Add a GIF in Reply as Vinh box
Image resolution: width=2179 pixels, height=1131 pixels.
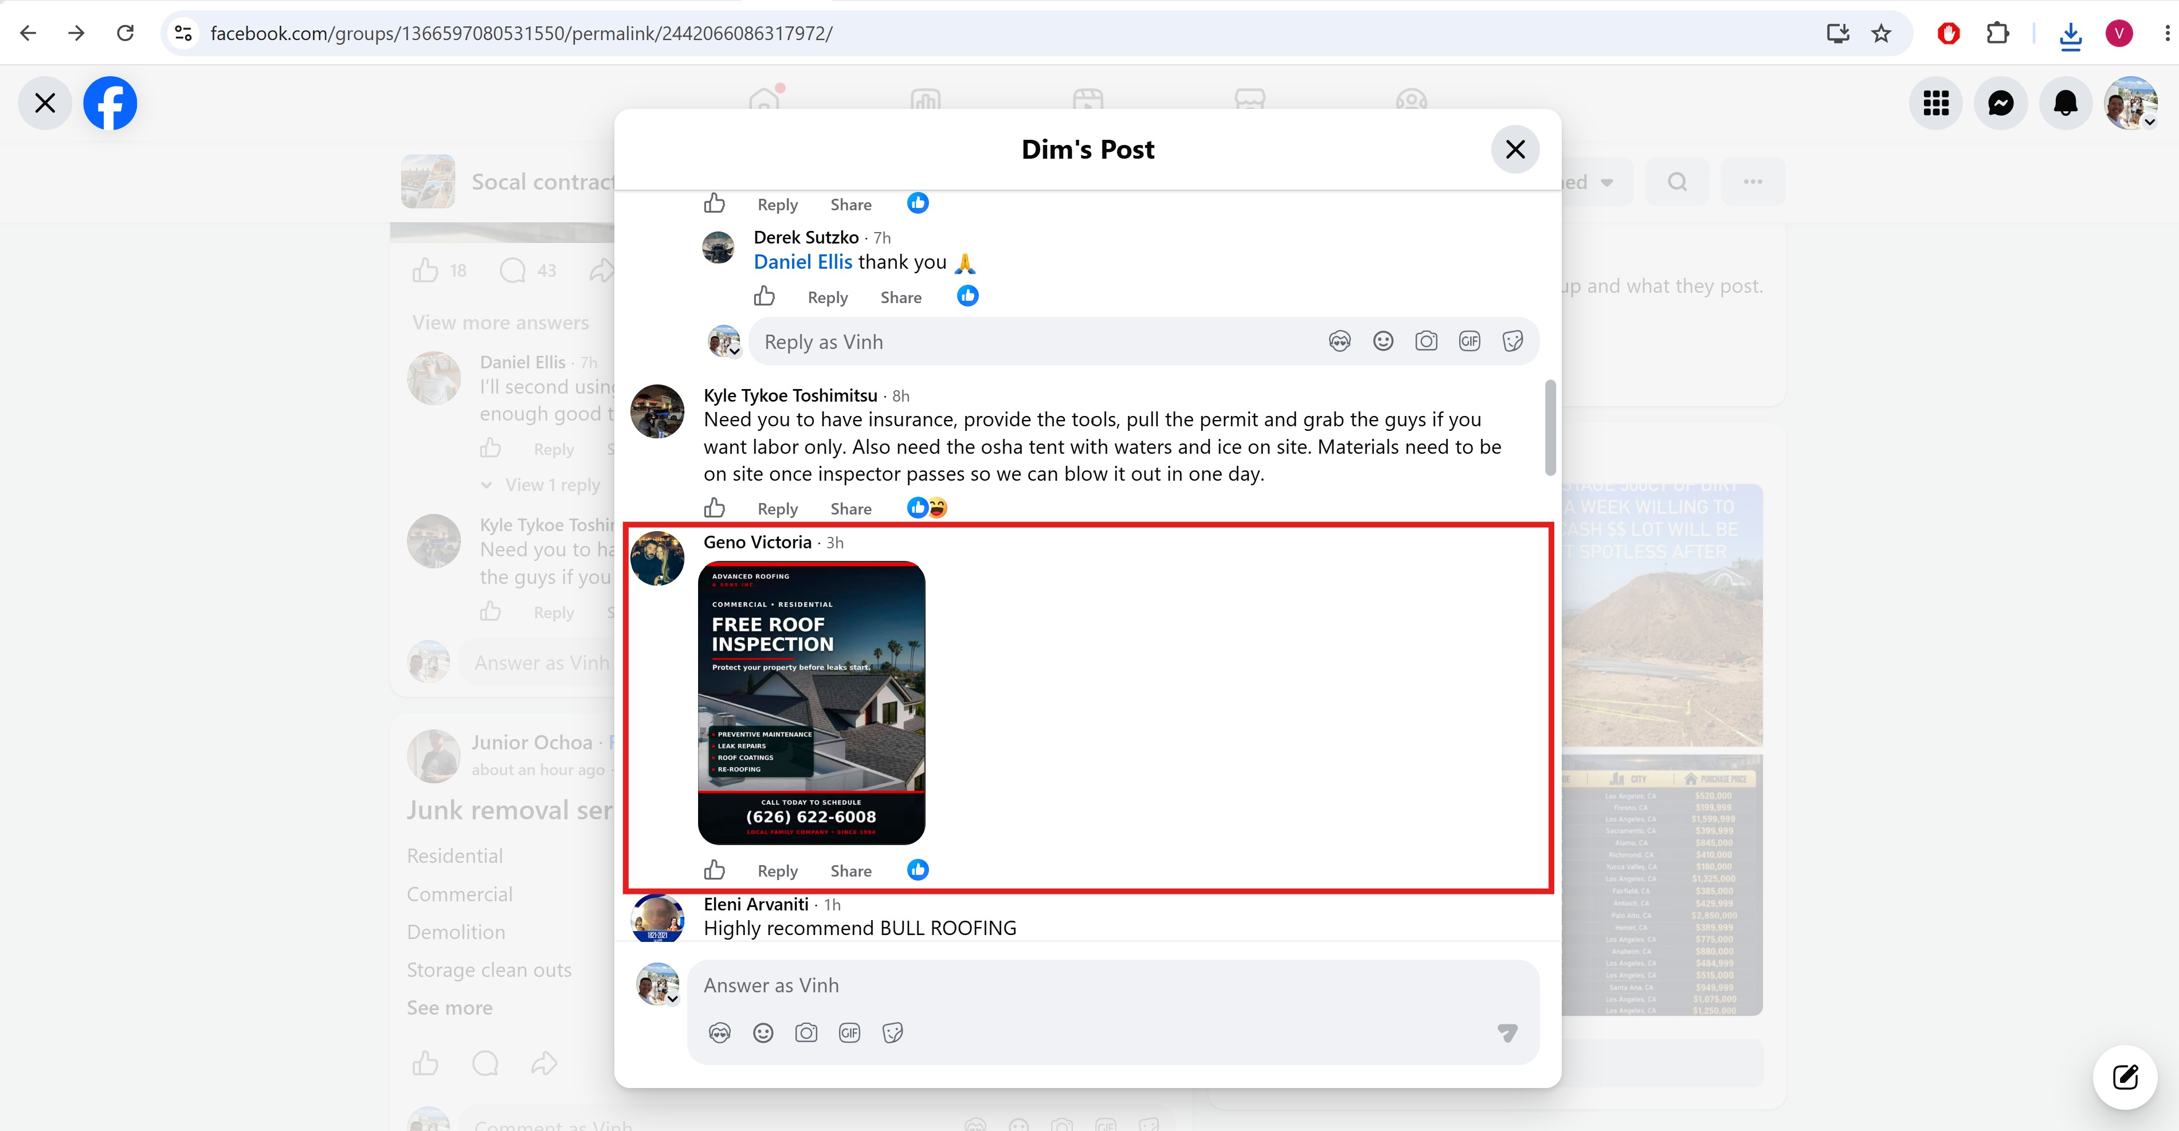tap(1469, 341)
